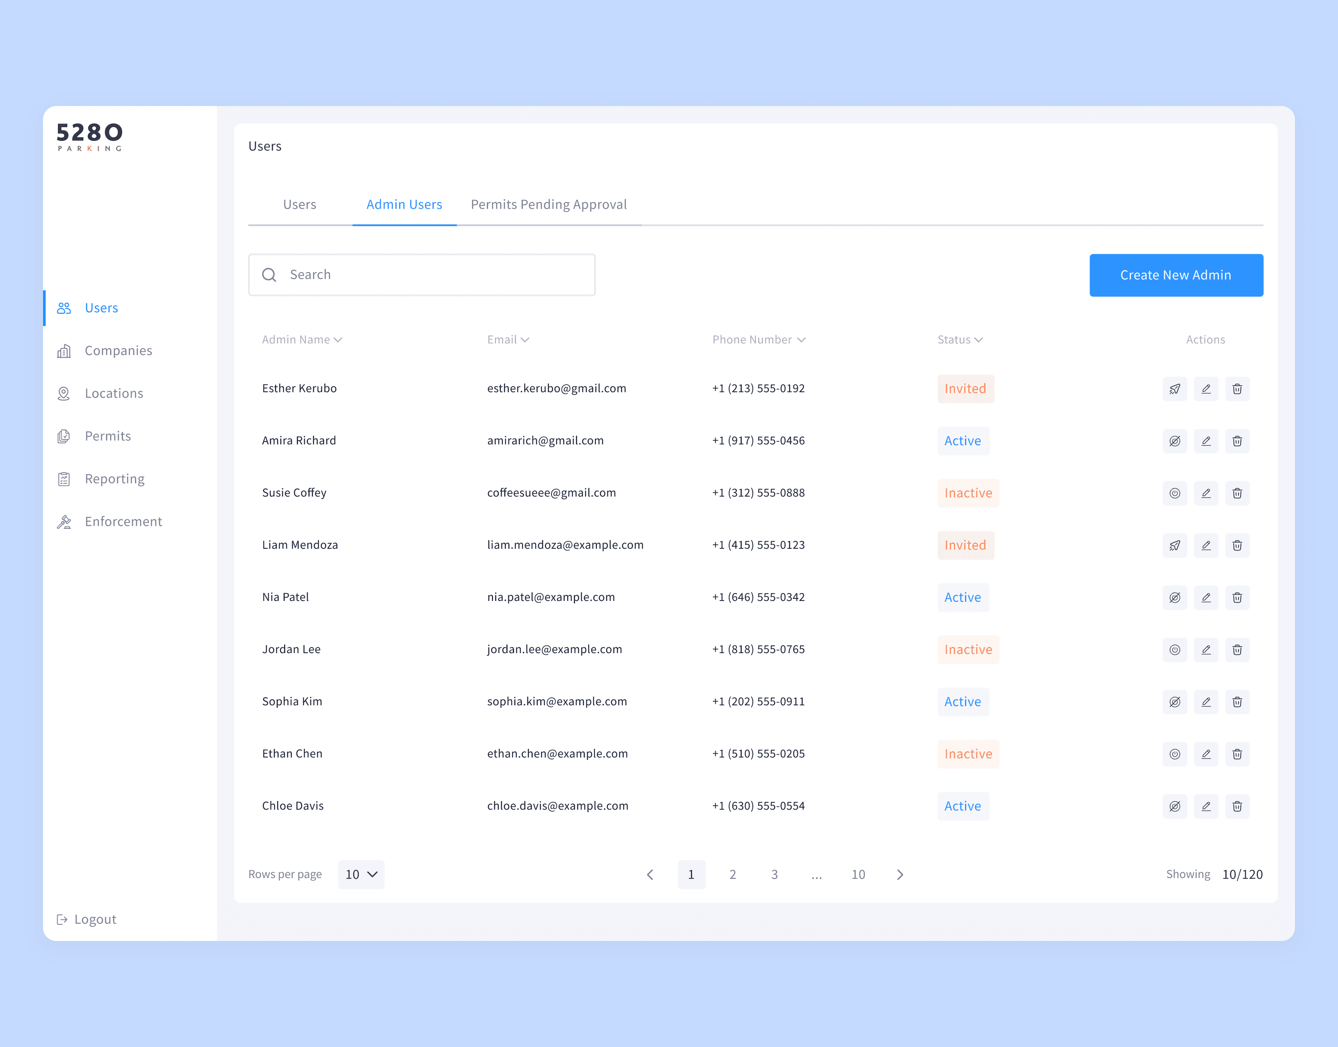Delete Nia Patel admin

(x=1237, y=597)
